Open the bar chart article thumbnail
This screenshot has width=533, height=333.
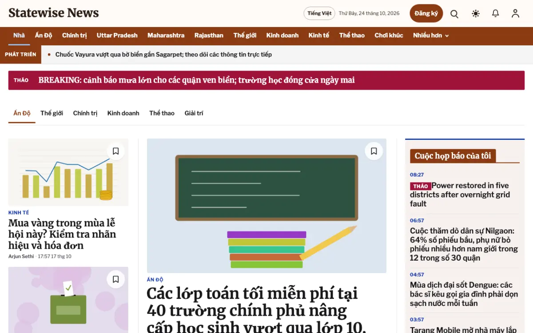(68, 172)
